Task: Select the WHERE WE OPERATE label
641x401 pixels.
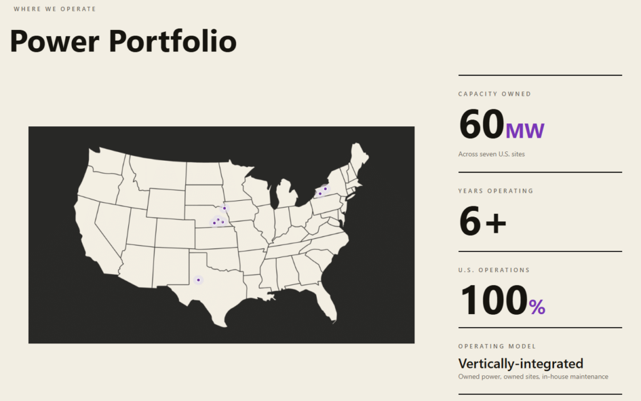Action: (55, 9)
